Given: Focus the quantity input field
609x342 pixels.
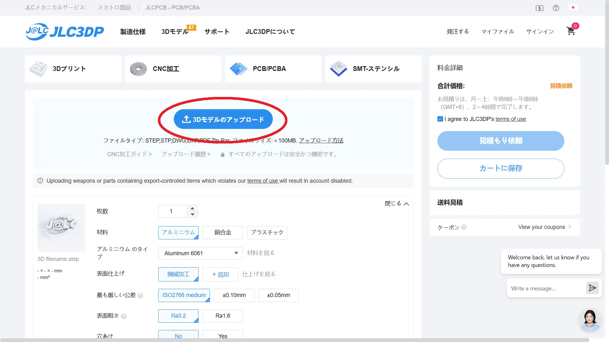Looking at the screenshot, I should [173, 211].
